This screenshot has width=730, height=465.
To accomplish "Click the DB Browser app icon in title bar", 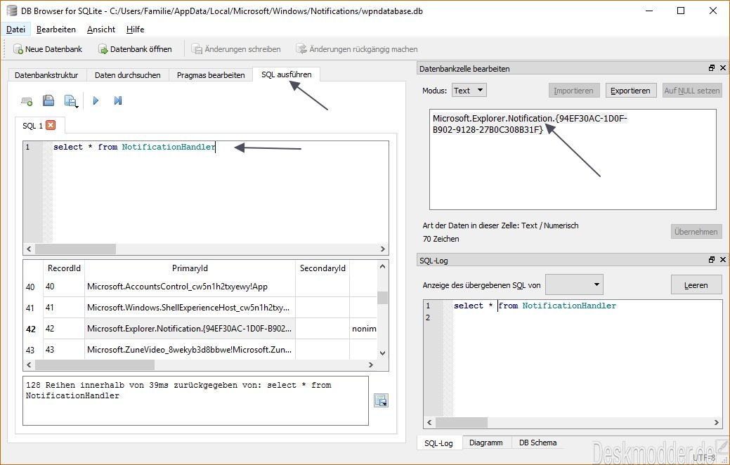I will click(12, 11).
